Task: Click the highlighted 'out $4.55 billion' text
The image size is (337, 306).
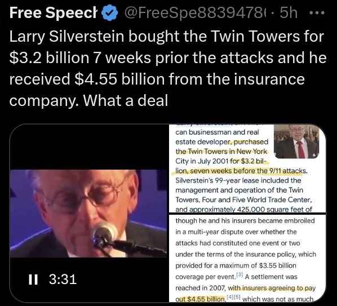Action: pyautogui.click(x=200, y=299)
